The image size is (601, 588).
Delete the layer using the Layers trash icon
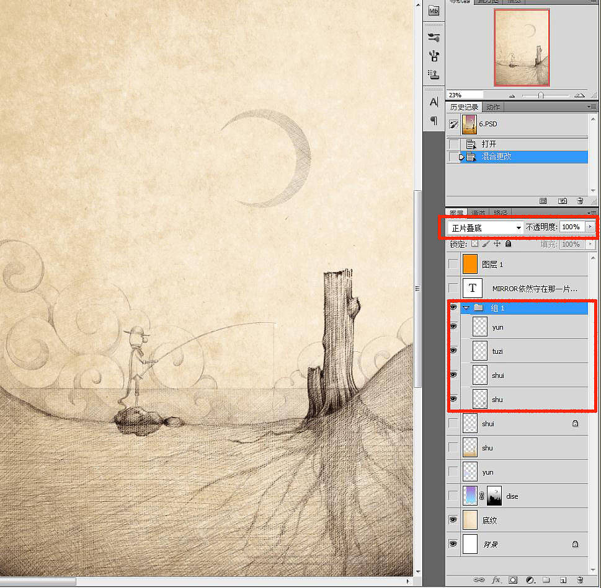click(580, 580)
